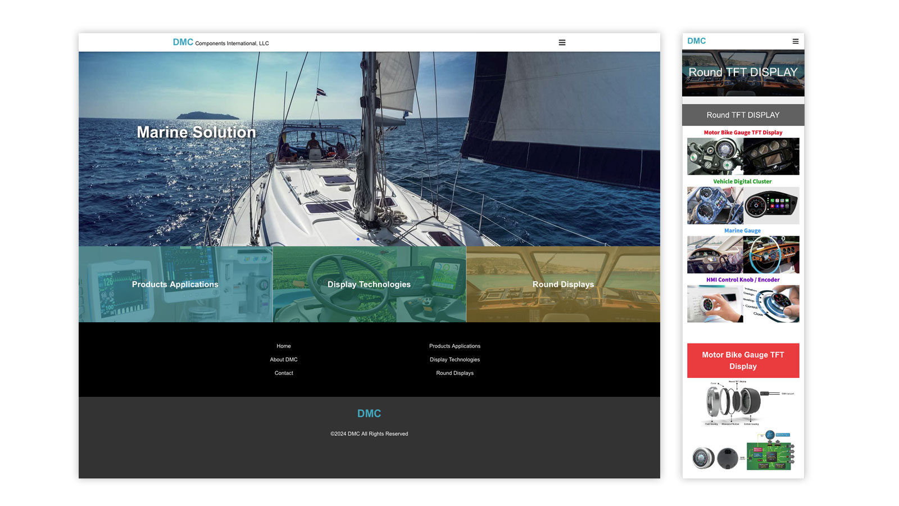The image size is (899, 506).
Task: Click Products Applications footer link
Action: 455,346
